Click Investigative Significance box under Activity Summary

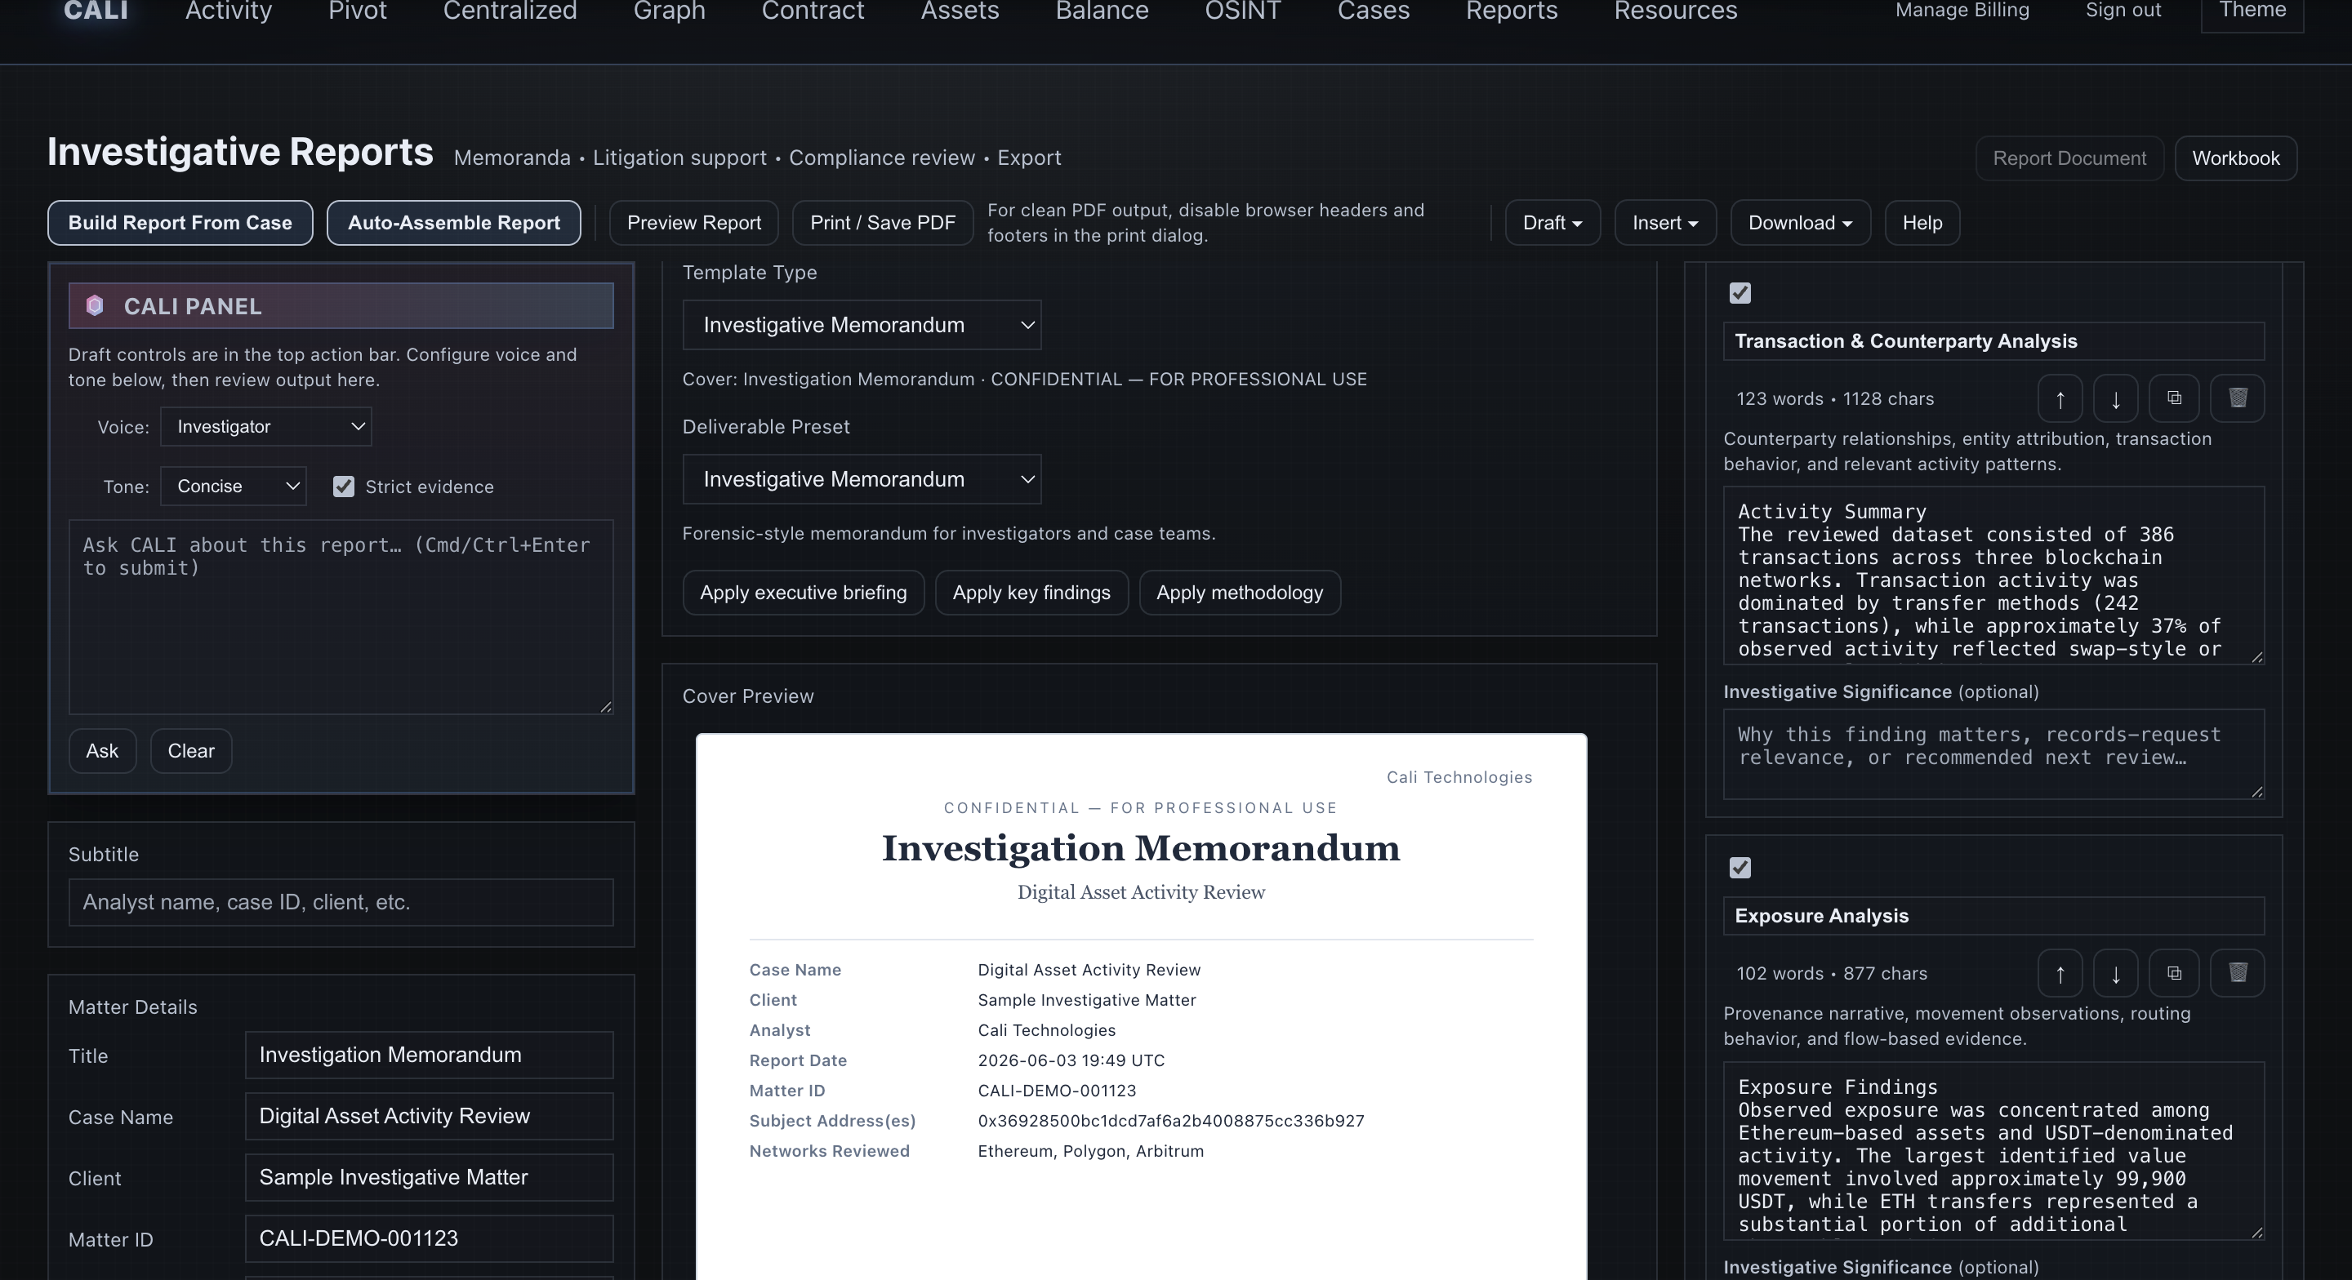pos(1993,754)
